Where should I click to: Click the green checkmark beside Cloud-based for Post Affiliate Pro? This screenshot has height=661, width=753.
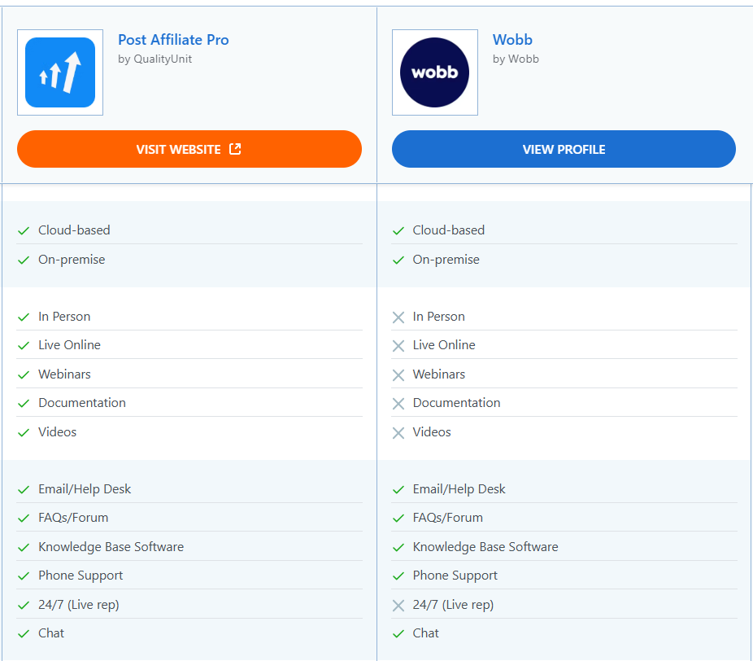point(24,230)
